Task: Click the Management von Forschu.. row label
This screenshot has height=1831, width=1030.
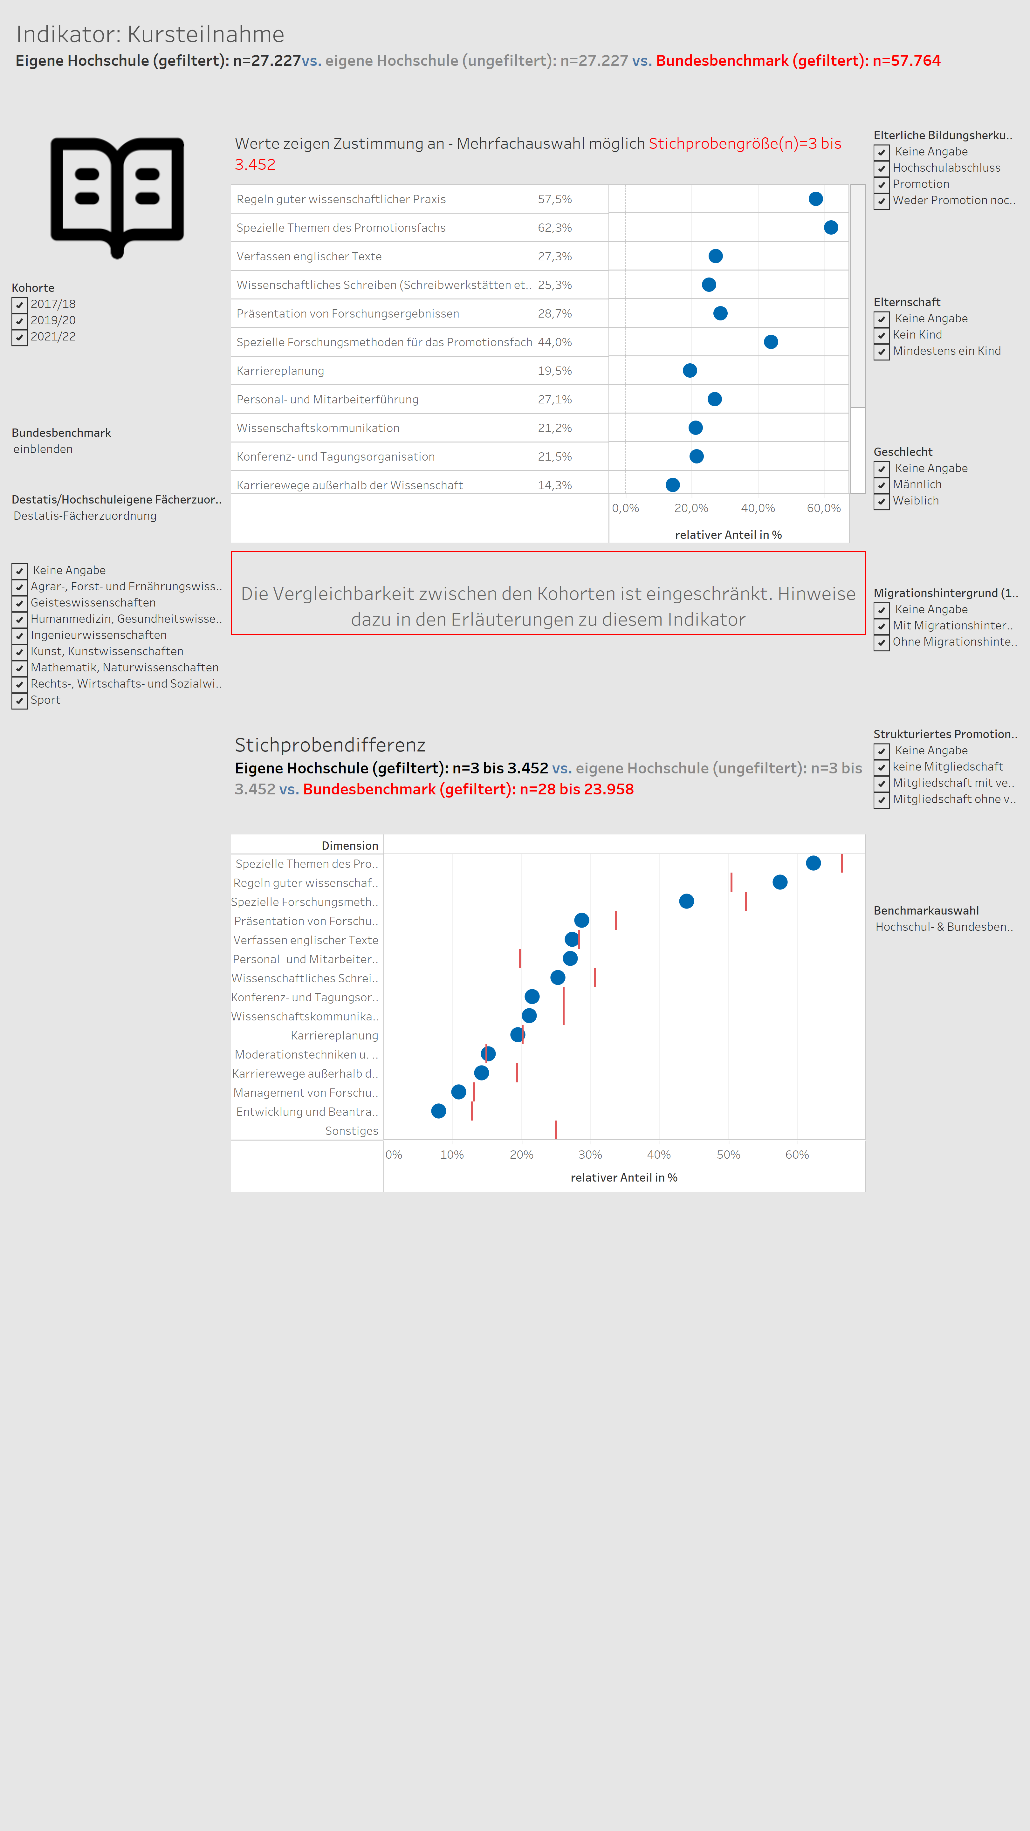Action: click(306, 1093)
